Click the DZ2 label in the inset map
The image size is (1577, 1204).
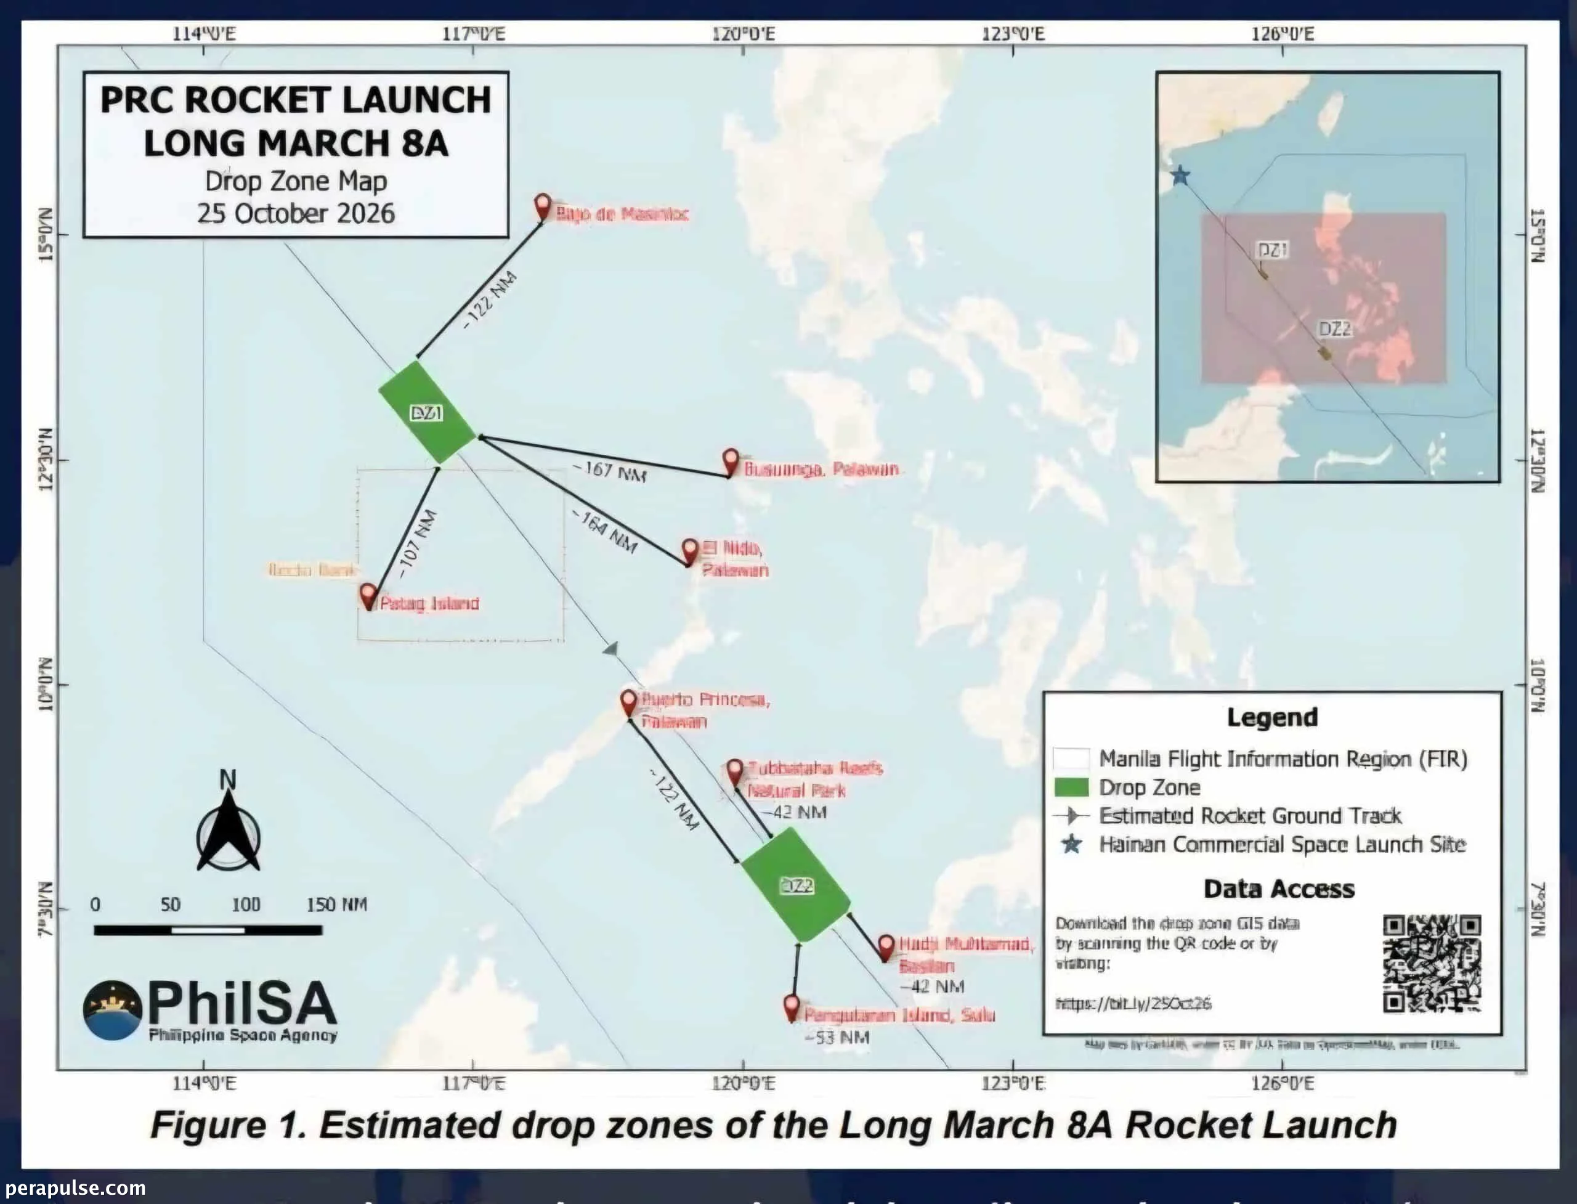[1336, 329]
